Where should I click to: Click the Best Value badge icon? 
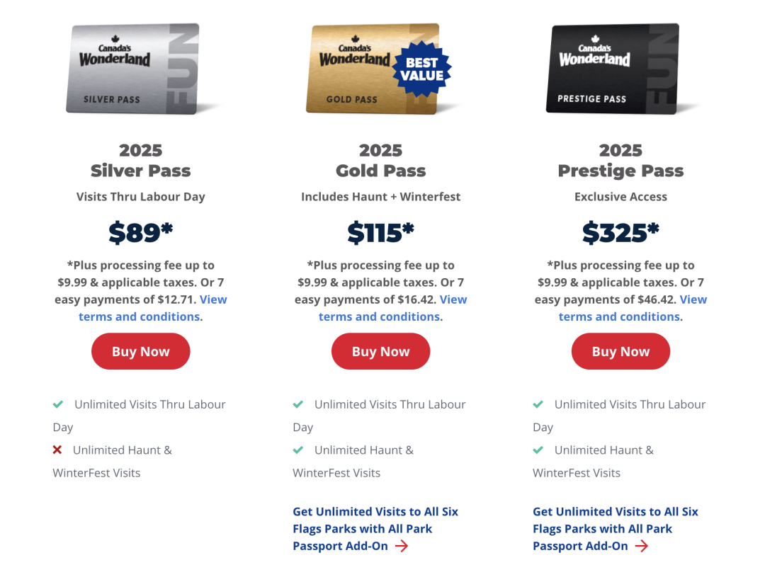point(422,69)
